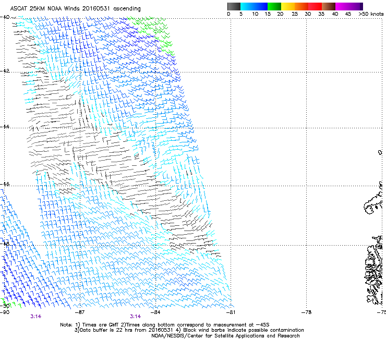Click the note line 'Times are GMT'
This screenshot has width=386, height=339.
tap(100, 325)
